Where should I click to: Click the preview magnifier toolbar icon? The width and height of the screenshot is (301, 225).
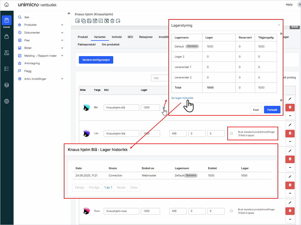click(x=101, y=21)
